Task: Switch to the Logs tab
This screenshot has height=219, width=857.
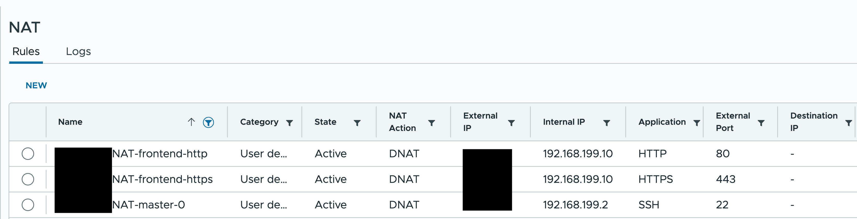Action: click(78, 52)
